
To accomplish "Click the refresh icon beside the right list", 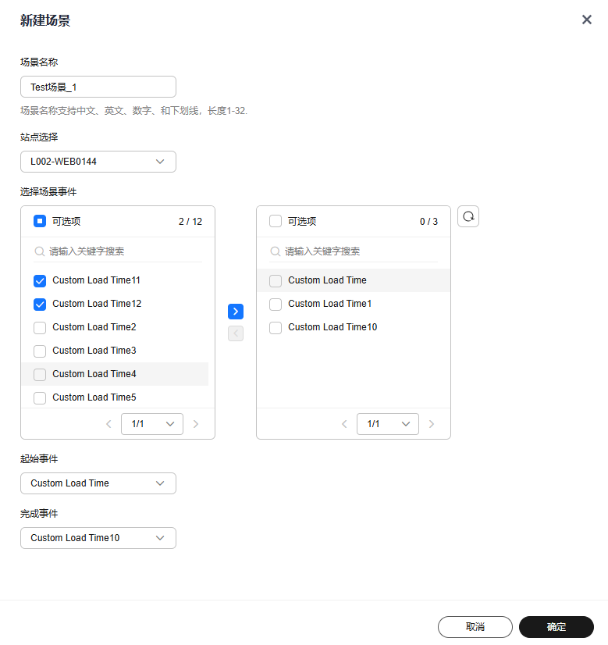I will [468, 216].
